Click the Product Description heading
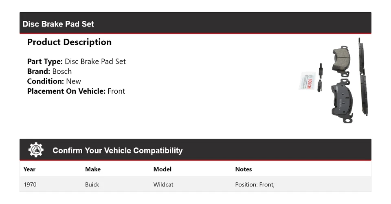Image resolution: width=391 pixels, height=204 pixels. point(69,42)
